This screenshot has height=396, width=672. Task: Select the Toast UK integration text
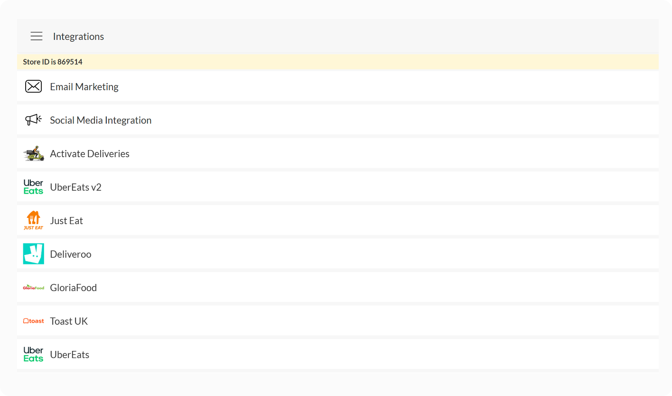pyautogui.click(x=69, y=321)
